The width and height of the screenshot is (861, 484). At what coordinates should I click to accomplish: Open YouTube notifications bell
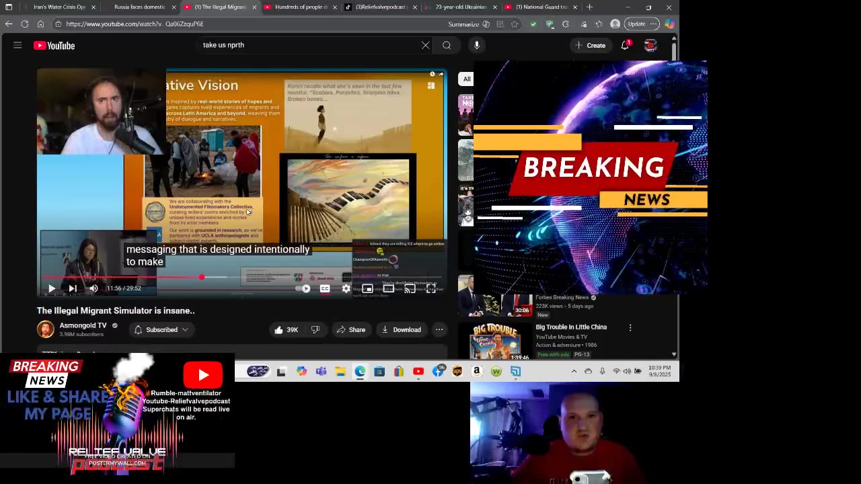pos(625,45)
